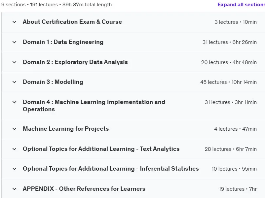The height and width of the screenshot is (198, 265).
Task: Expand APPENDIX Other References chevron
Action: (x=14, y=189)
